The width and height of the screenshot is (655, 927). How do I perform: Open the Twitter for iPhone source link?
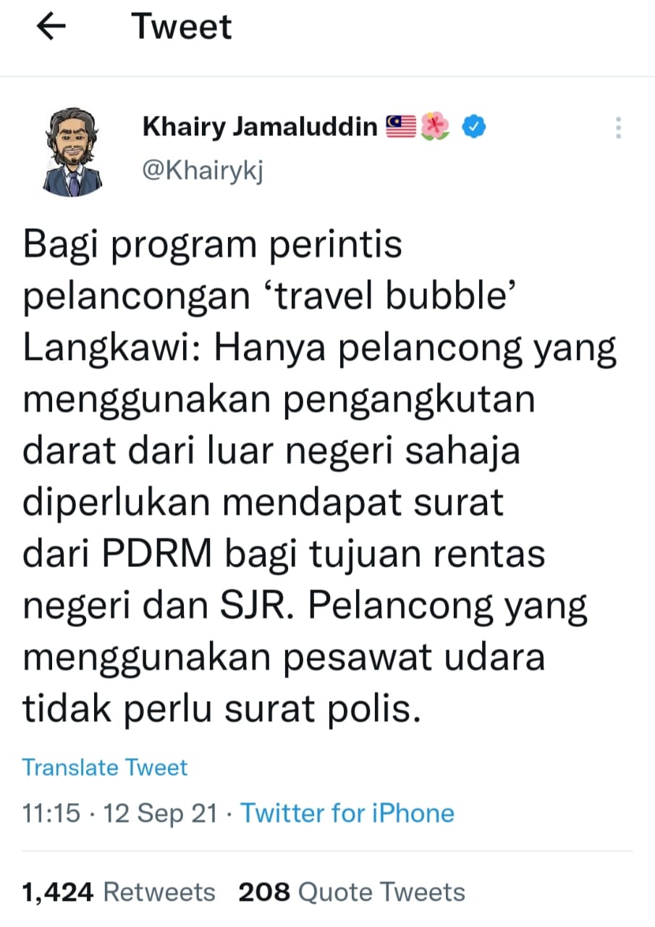(347, 813)
